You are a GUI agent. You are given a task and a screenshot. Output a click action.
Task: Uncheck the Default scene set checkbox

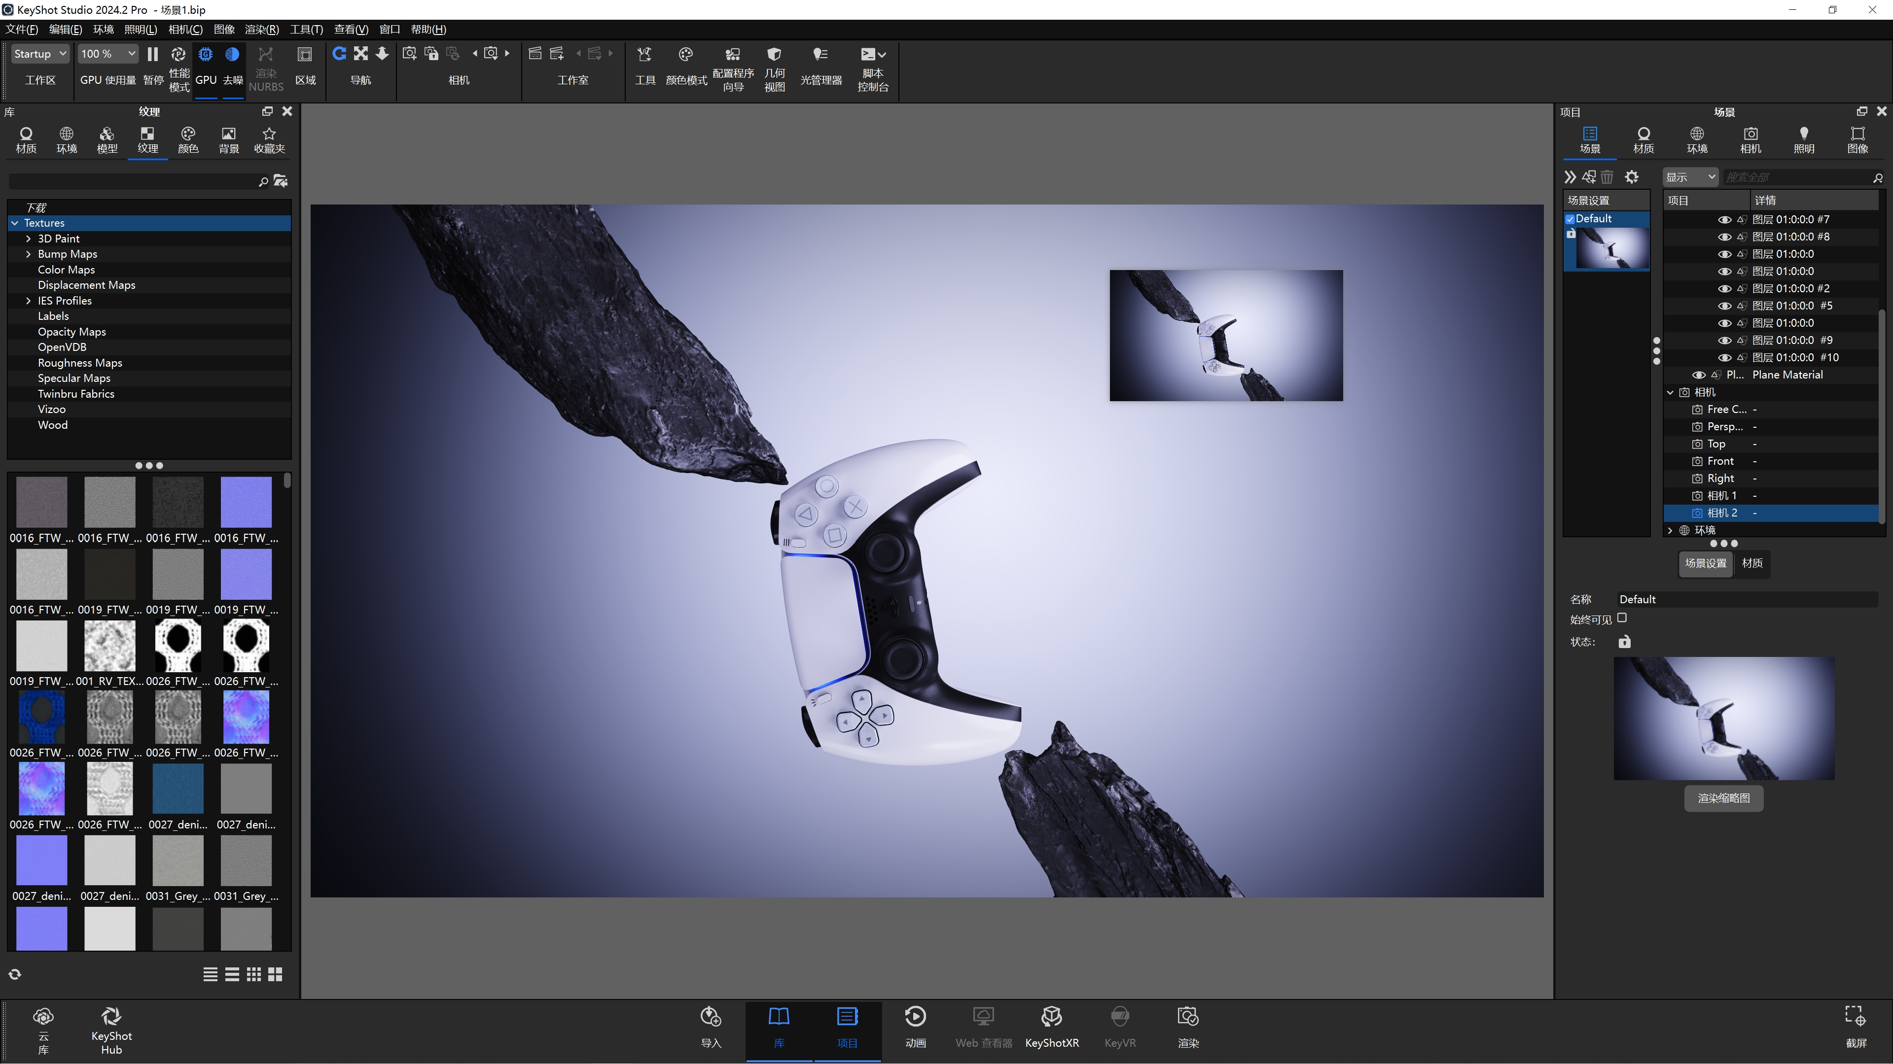pos(1571,219)
